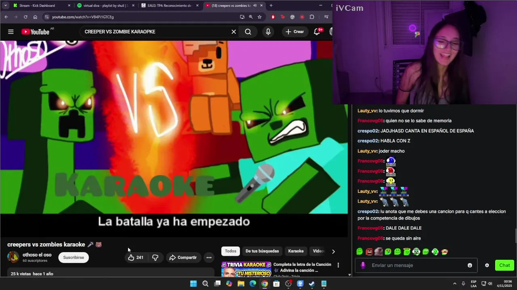
Task: Focus the browser address bar URL
Action: (83, 17)
